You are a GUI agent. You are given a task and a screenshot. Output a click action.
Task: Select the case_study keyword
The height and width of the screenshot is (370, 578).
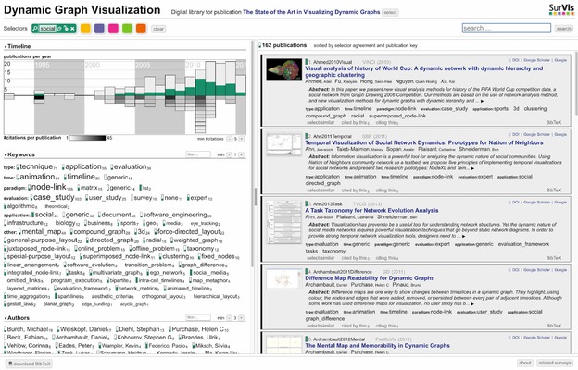[56, 198]
